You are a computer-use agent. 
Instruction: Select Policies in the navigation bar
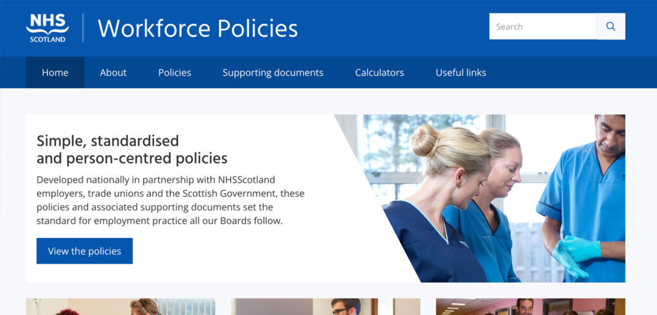click(x=175, y=72)
